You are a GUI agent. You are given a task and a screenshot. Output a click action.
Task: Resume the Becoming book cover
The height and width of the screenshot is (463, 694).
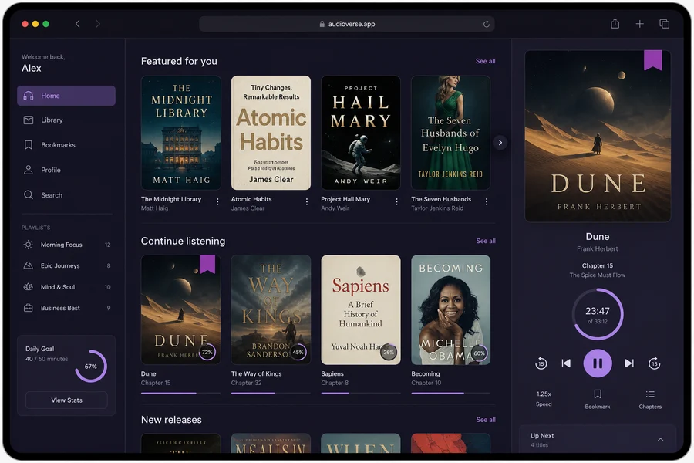click(x=450, y=309)
